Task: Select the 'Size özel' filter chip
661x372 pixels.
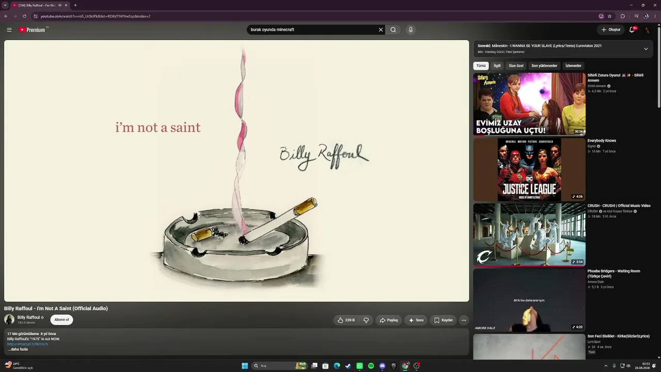Action: click(516, 66)
